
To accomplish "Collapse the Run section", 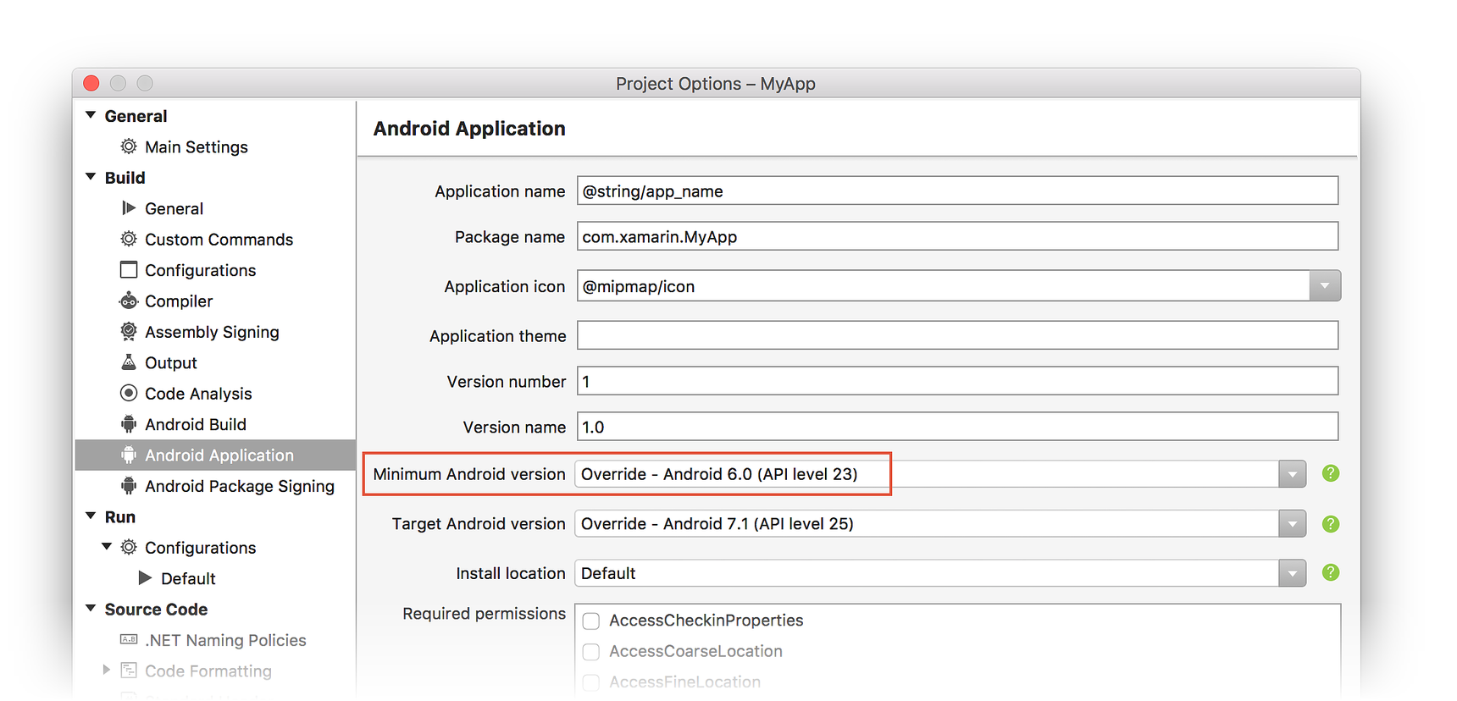I will [x=91, y=516].
